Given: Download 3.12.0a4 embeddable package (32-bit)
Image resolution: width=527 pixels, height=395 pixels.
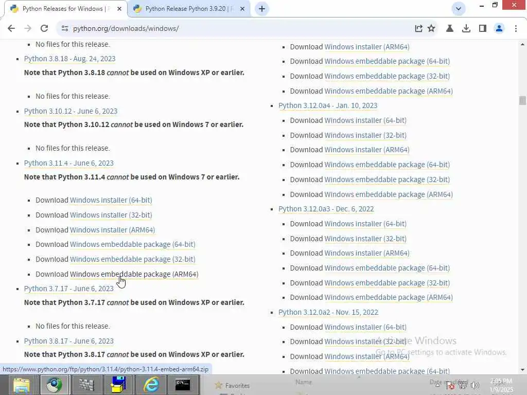Looking at the screenshot, I should pos(387,179).
